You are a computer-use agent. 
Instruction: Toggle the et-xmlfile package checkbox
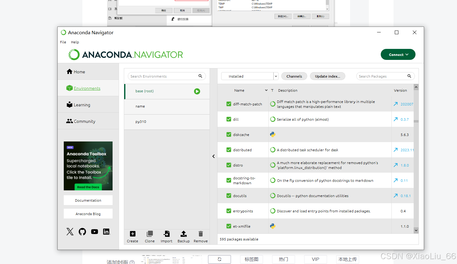pos(229,226)
